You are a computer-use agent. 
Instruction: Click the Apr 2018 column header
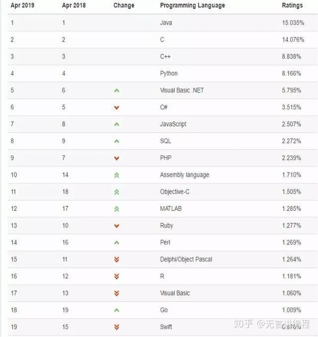coord(74,5)
